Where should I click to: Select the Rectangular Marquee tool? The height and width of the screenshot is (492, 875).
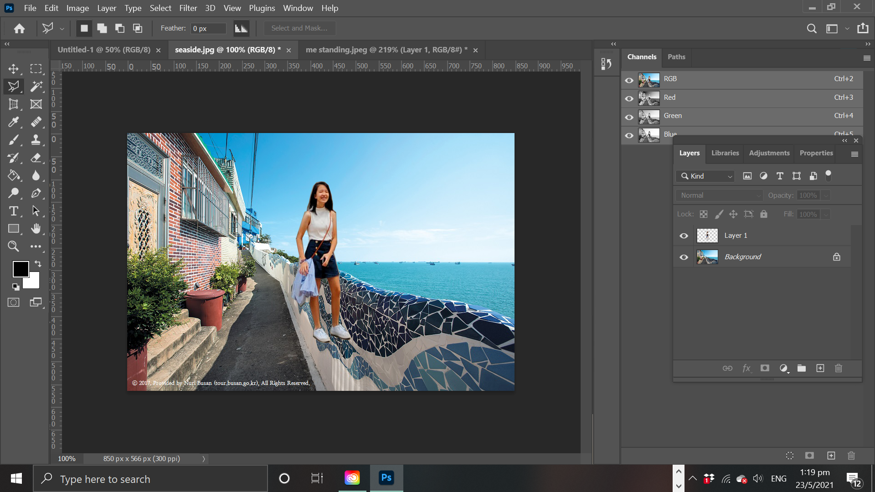[36, 69]
